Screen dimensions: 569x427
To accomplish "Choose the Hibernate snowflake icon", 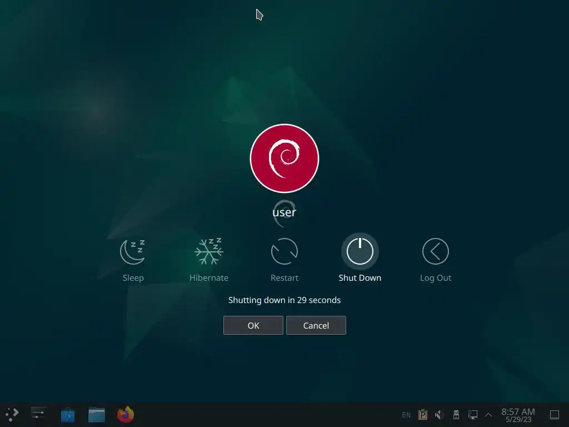I will (x=209, y=251).
